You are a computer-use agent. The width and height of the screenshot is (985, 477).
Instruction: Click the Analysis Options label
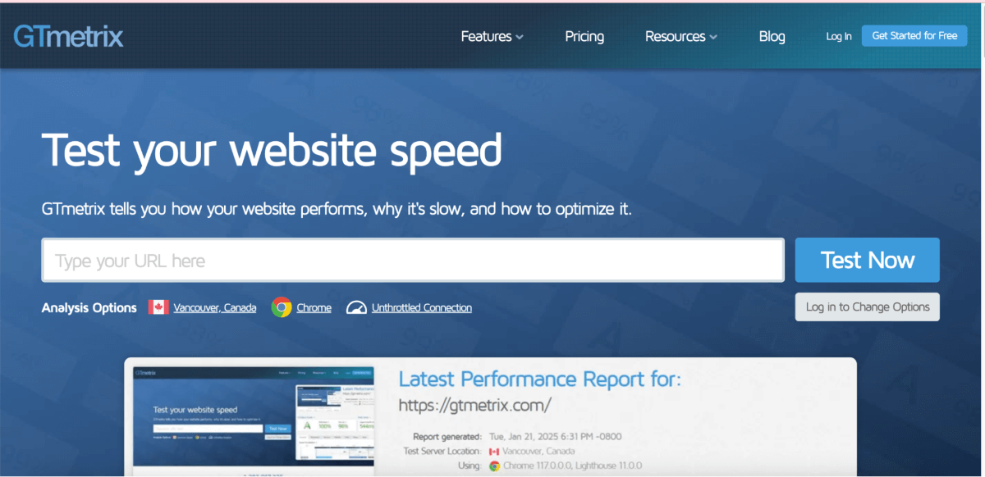89,308
